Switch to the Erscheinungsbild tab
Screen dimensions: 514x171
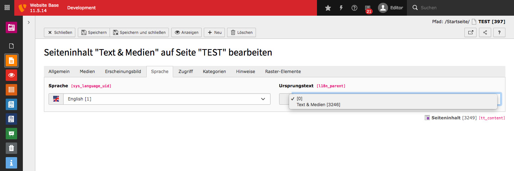click(x=123, y=72)
